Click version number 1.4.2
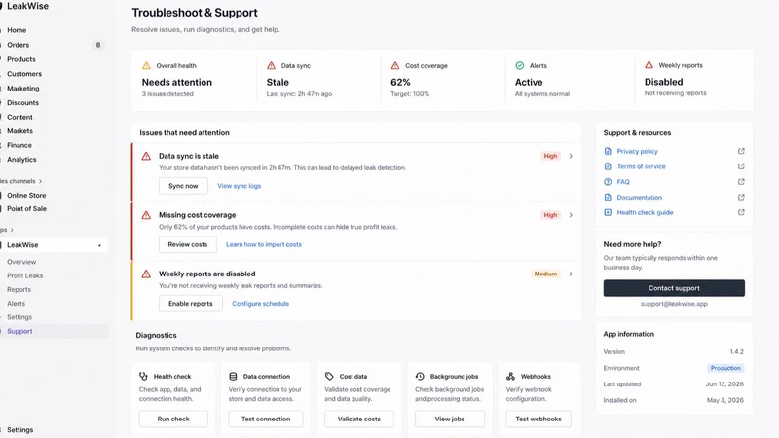779x438 pixels. (737, 351)
